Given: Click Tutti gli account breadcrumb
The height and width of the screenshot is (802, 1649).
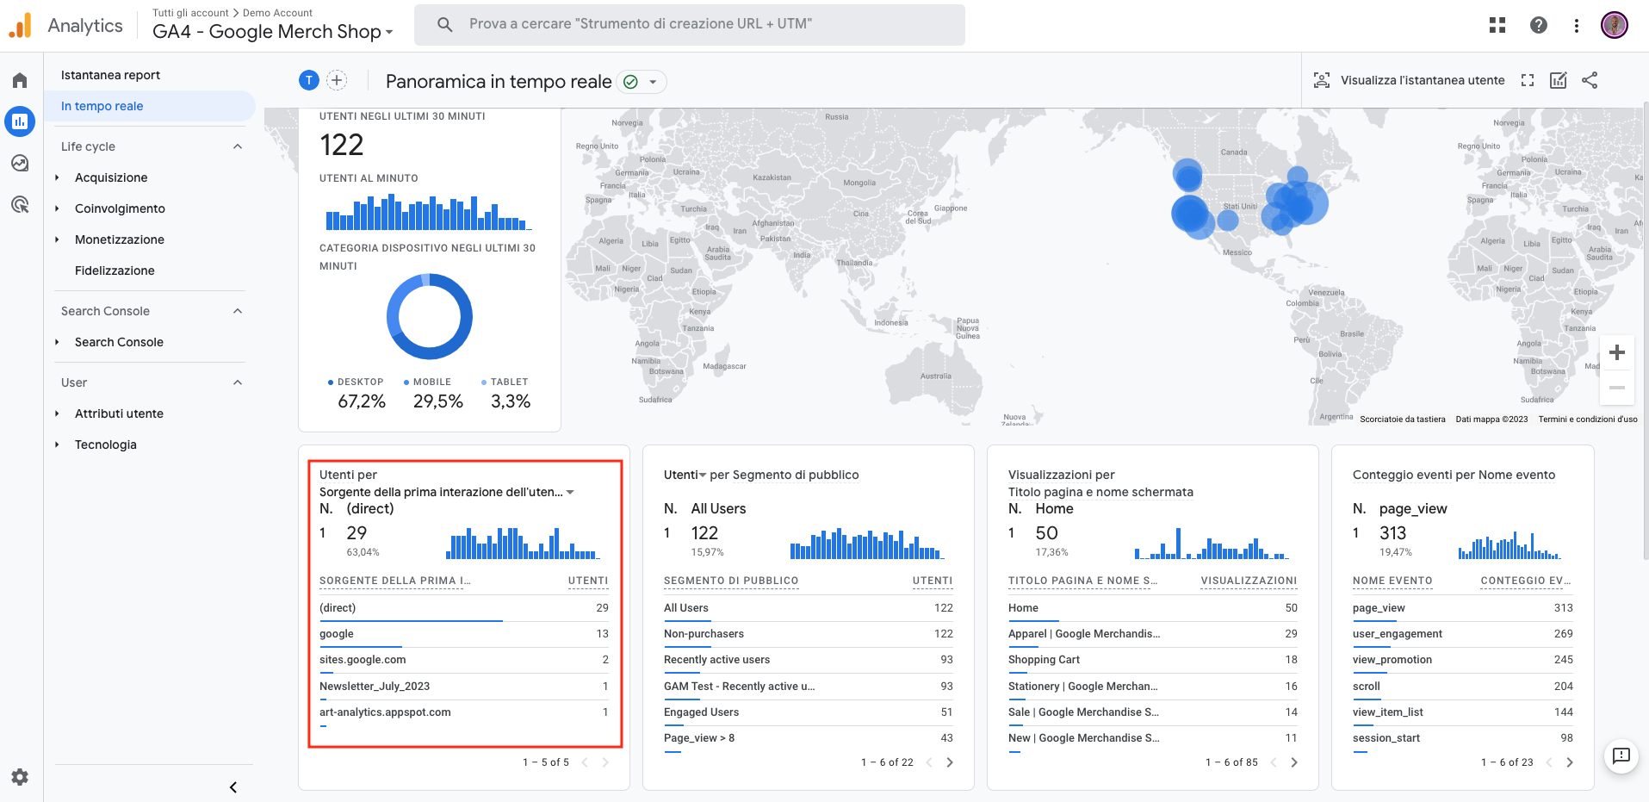Looking at the screenshot, I should pos(190,13).
